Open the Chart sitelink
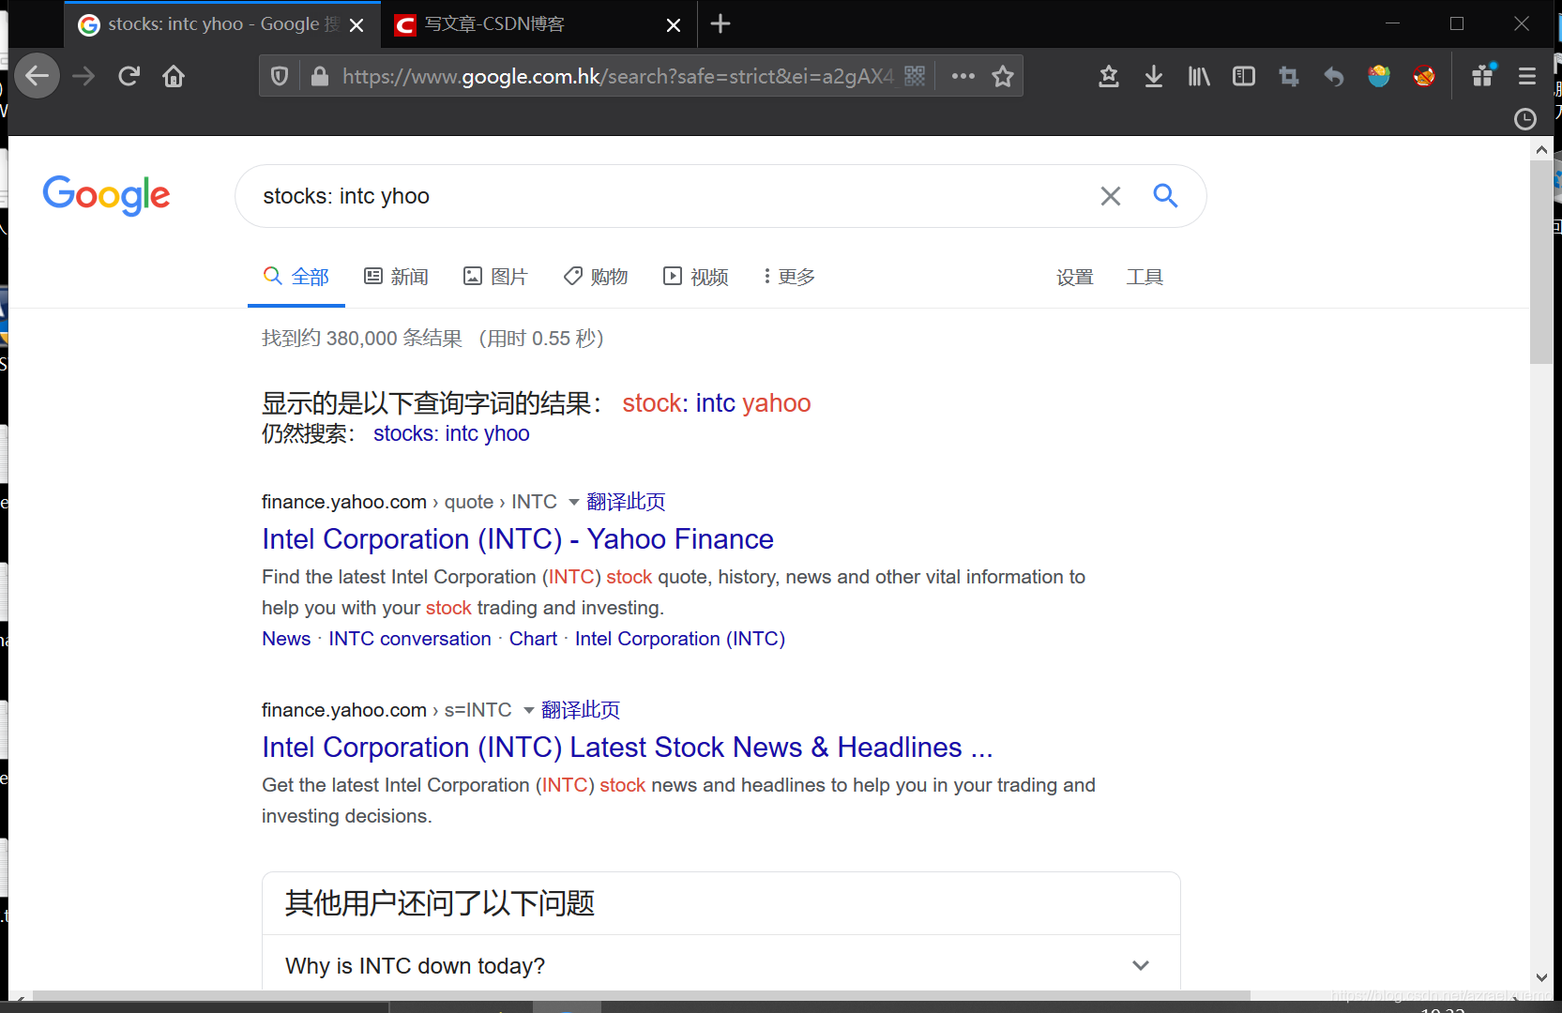 pyautogui.click(x=533, y=639)
